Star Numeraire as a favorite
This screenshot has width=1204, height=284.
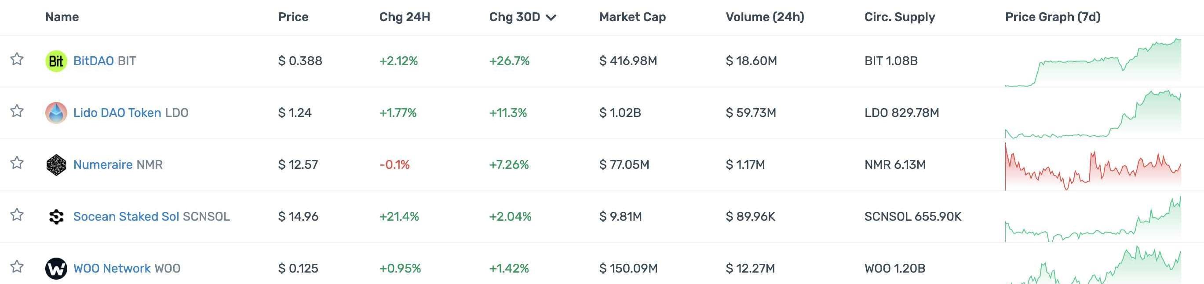[x=17, y=163]
